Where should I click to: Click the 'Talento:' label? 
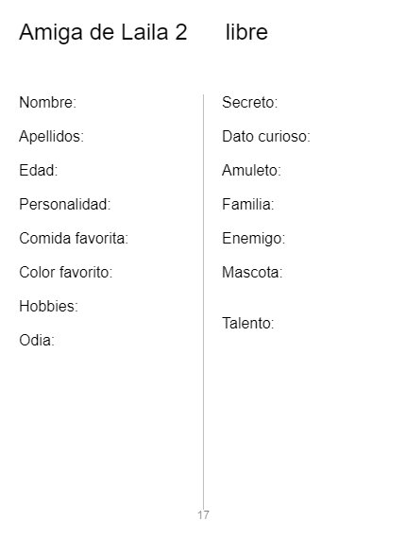[x=248, y=323]
